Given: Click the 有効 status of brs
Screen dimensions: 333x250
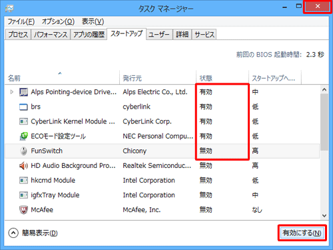Looking at the screenshot, I should (206, 107).
